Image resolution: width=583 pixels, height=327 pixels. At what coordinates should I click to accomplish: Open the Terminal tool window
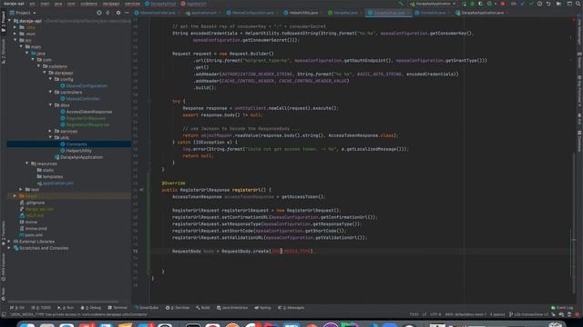[118, 308]
